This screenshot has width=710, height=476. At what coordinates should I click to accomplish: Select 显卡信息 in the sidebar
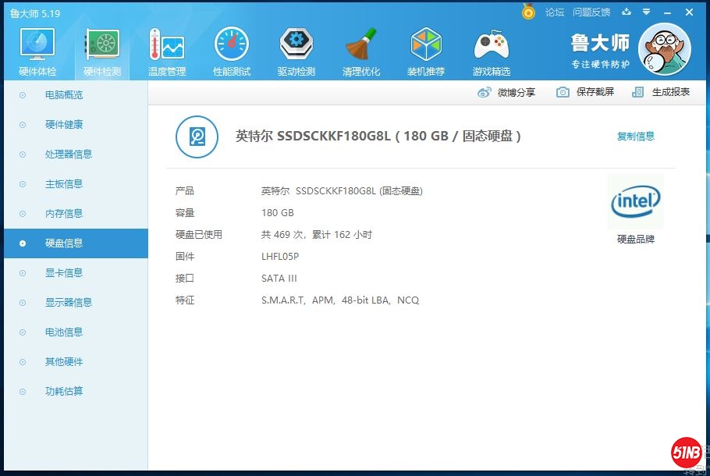[64, 273]
